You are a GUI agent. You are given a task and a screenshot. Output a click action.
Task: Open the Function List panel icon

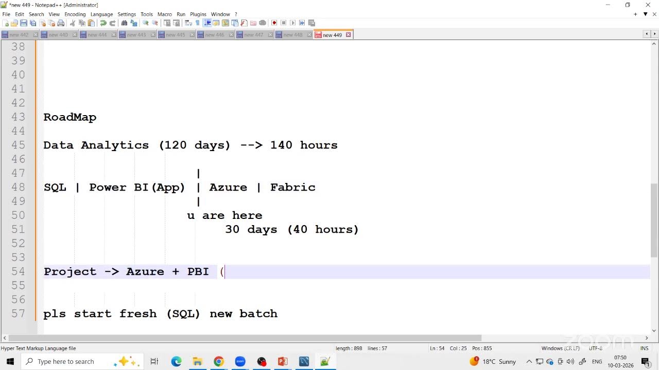click(x=244, y=23)
